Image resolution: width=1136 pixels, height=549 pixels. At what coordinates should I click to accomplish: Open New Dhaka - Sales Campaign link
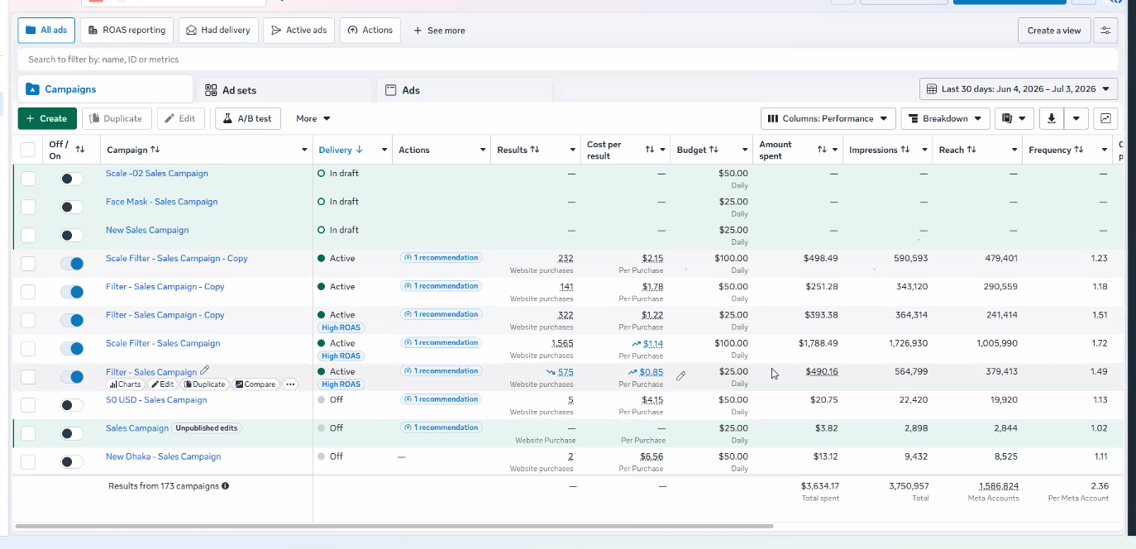coord(163,456)
